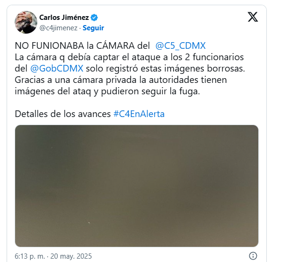Visit the @GobCDMX mentioned account

(x=57, y=69)
